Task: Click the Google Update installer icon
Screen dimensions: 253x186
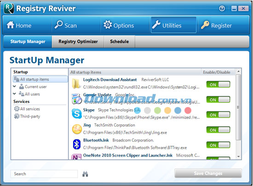Action: coord(77,99)
